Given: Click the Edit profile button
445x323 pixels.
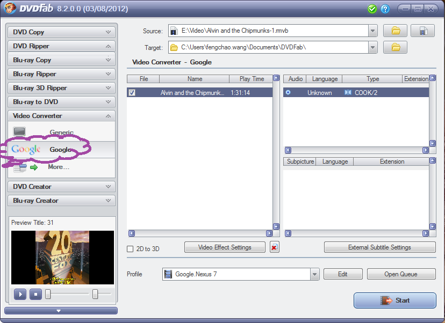Looking at the screenshot, I should click(x=343, y=274).
